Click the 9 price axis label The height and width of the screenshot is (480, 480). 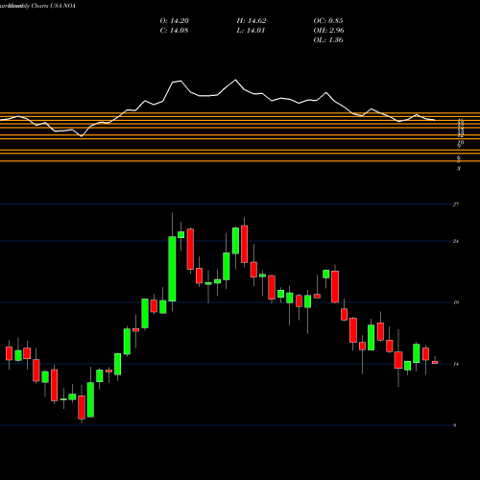click(455, 425)
